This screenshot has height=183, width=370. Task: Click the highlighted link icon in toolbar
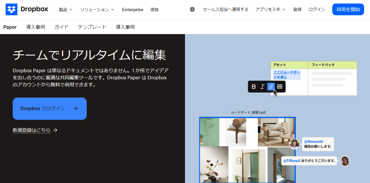(x=271, y=86)
